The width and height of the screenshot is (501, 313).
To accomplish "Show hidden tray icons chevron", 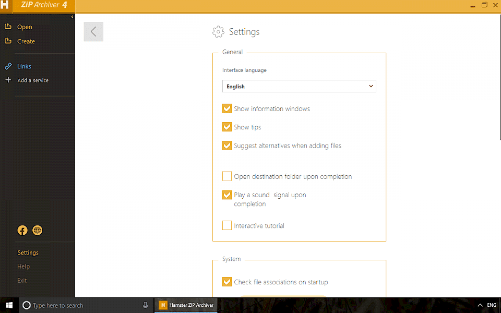I will [480, 305].
